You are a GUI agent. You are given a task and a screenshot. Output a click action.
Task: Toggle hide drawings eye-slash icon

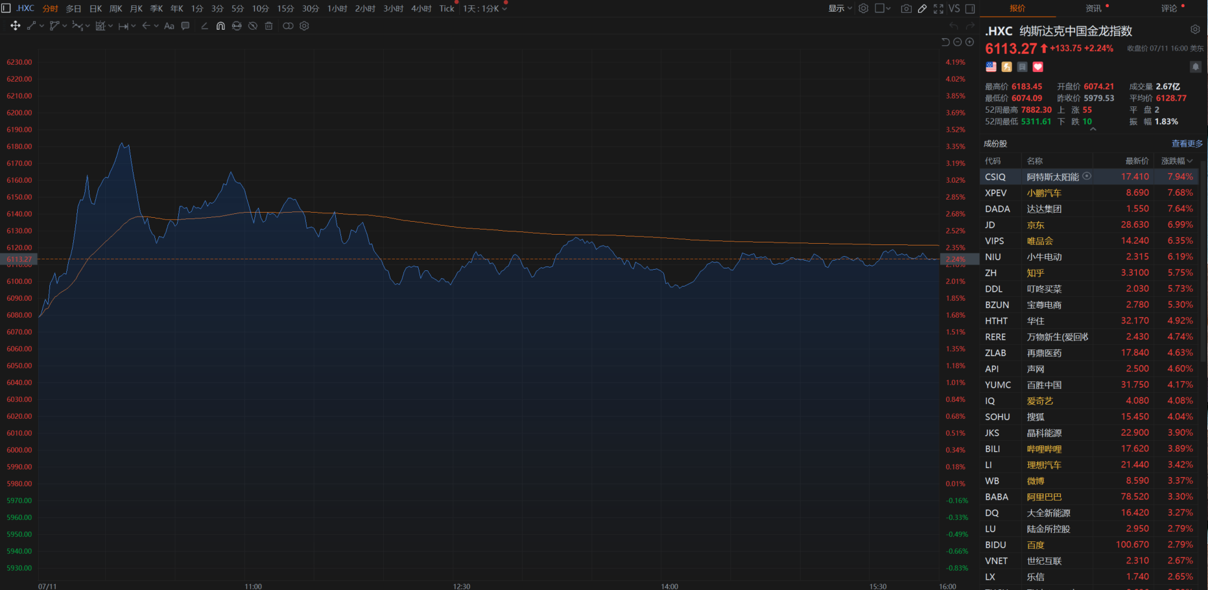pos(253,26)
